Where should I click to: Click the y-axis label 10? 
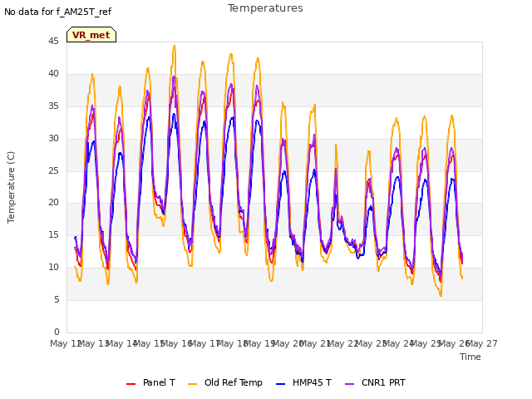(53, 268)
